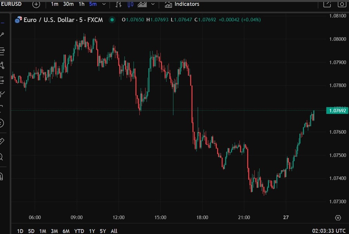Switch to the 30m timeframe
This screenshot has height=234, width=349.
(x=67, y=4)
